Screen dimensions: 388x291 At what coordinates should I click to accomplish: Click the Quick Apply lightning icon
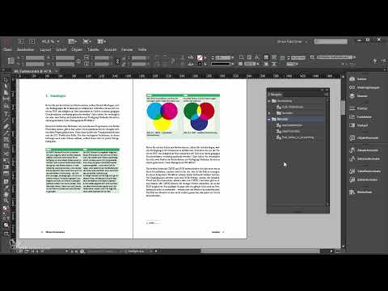(x=375, y=61)
